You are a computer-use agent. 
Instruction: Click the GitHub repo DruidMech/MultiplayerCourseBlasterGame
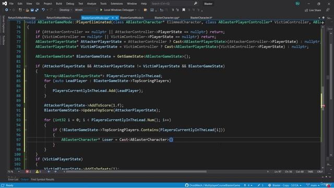point(212,185)
